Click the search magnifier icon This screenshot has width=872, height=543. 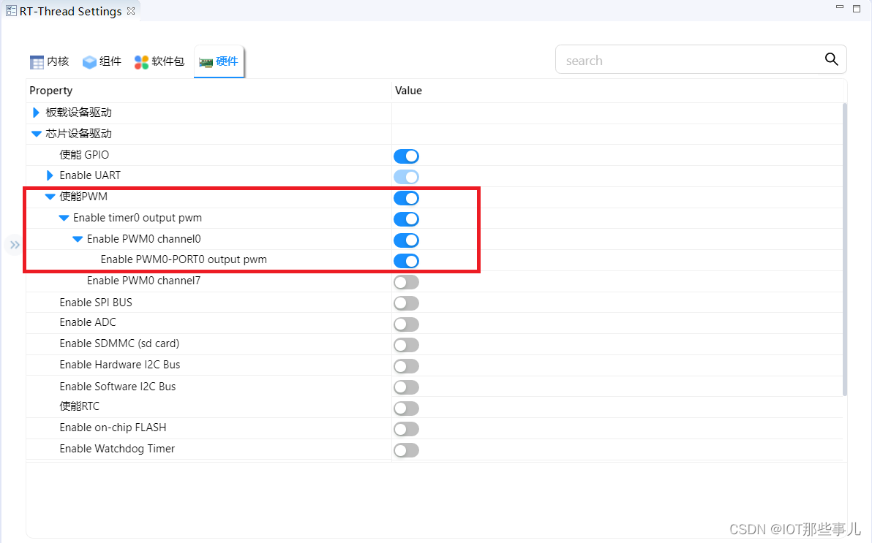coord(831,59)
